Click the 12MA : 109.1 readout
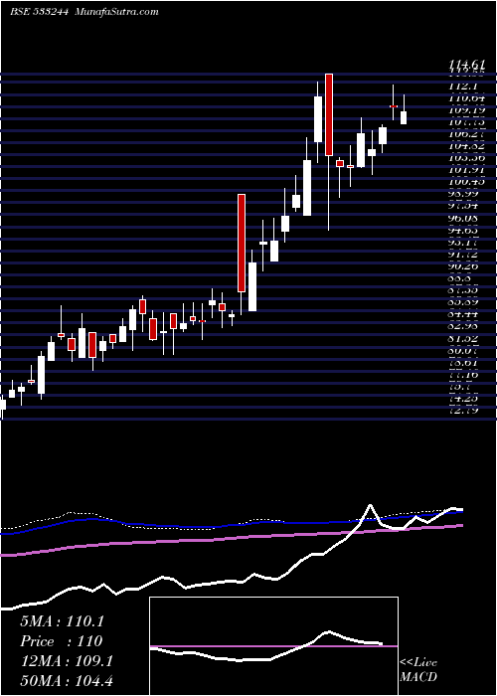 pyautogui.click(x=67, y=661)
